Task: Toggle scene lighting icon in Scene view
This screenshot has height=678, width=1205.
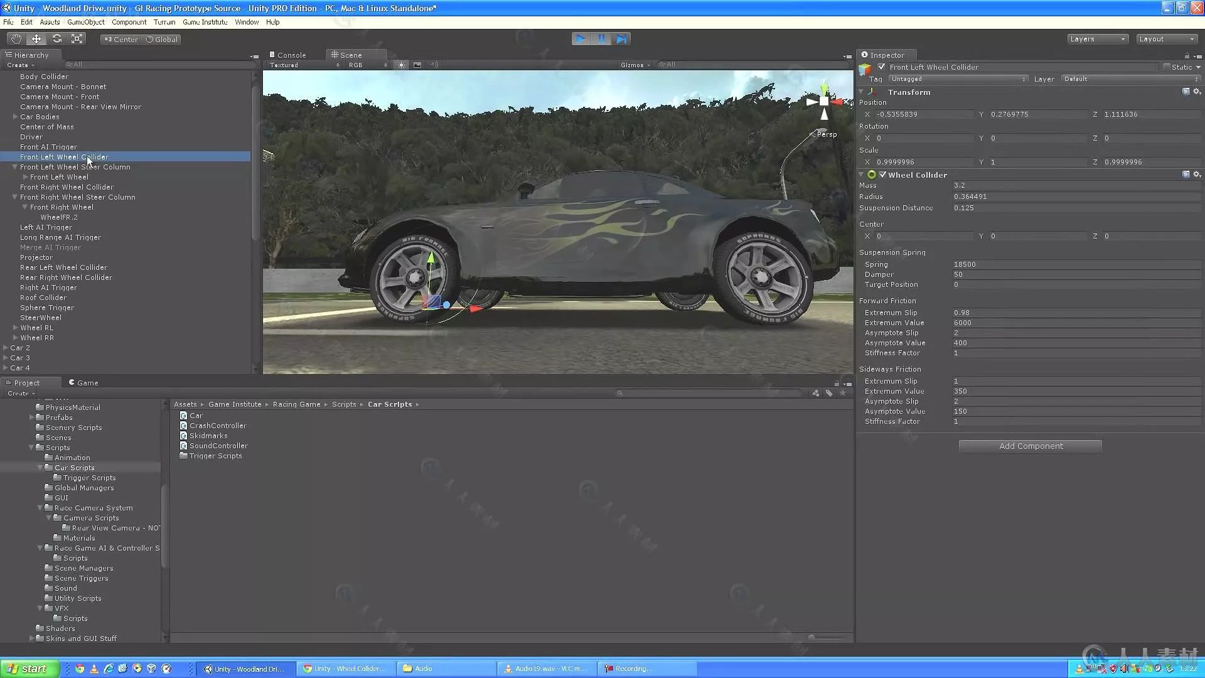Action: (x=402, y=65)
